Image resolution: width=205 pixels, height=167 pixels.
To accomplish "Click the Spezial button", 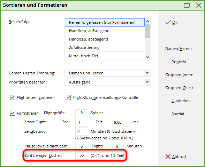I will click(x=178, y=114).
